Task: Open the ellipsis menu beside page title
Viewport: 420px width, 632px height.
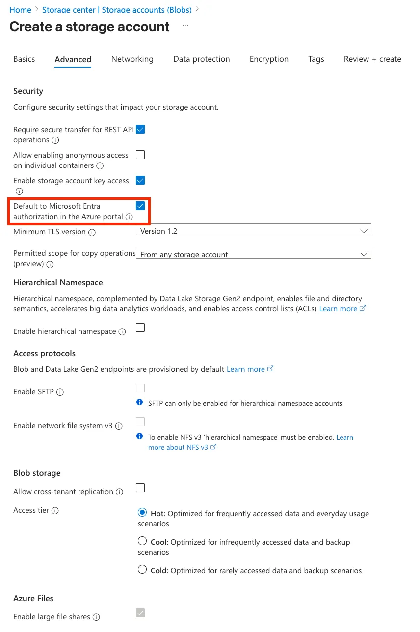Action: (x=185, y=24)
